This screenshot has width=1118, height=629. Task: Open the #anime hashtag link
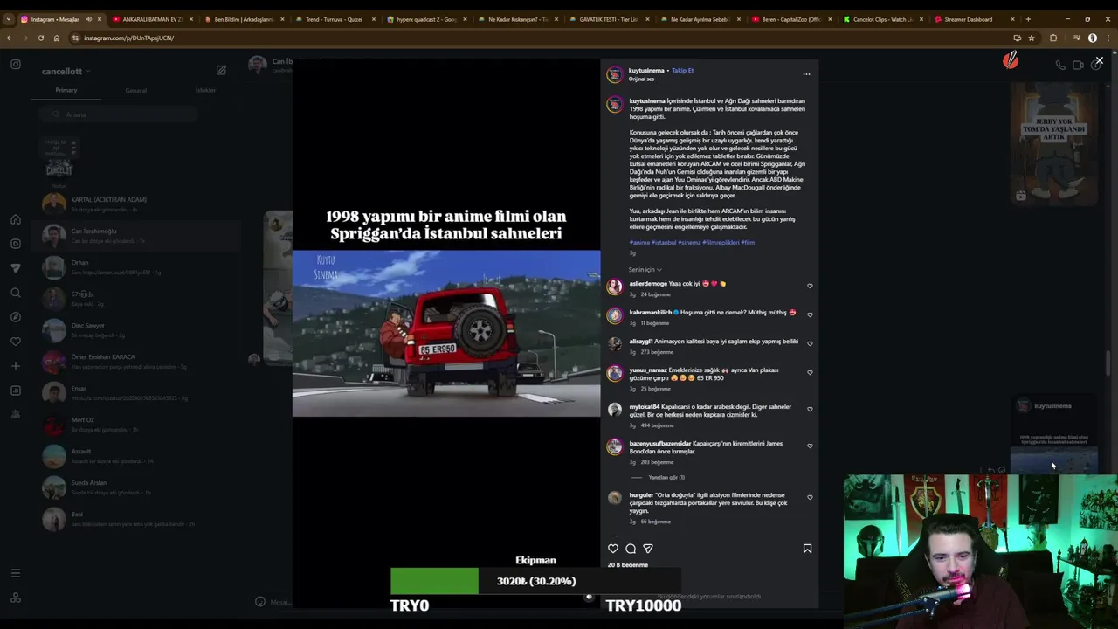point(639,243)
